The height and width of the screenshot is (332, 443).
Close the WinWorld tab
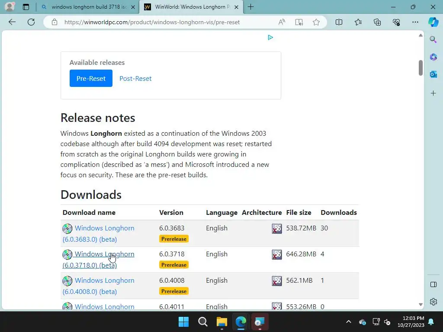coord(237,7)
